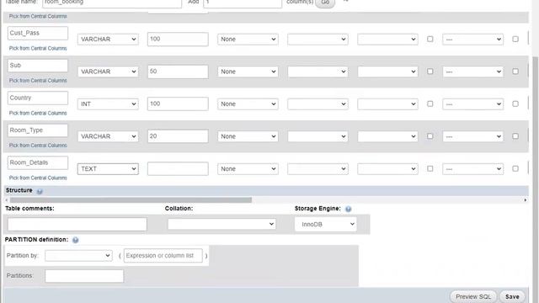
Task: Focus the length field showing 20 for Room_Type
Action: [x=178, y=136]
